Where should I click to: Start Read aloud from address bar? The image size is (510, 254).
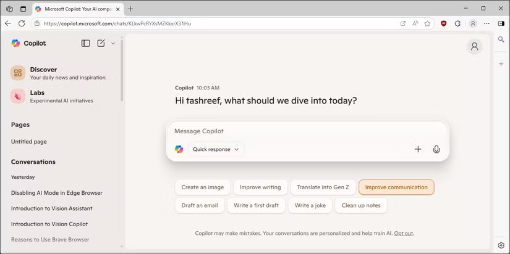coord(415,23)
